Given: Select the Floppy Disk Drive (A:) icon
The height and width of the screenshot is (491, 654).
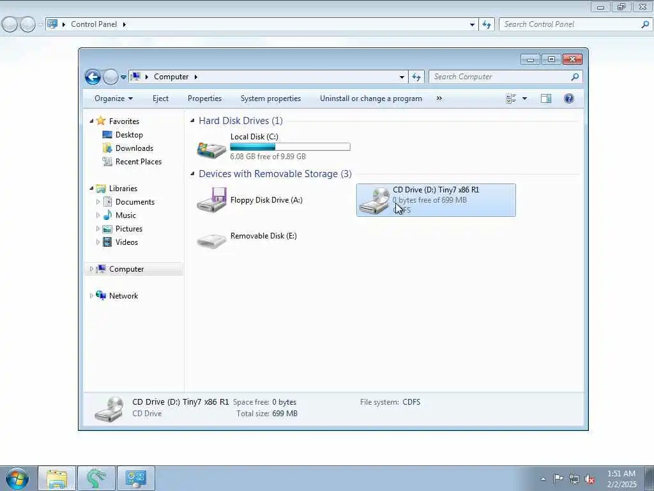Looking at the screenshot, I should click(x=212, y=200).
